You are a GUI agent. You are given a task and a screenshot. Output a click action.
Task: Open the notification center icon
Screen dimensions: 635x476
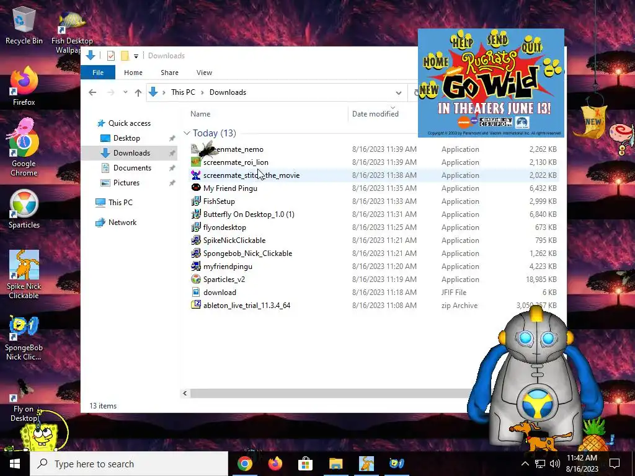615,464
